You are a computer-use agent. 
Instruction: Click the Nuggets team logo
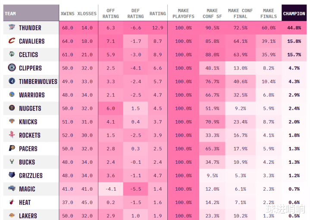(12, 108)
